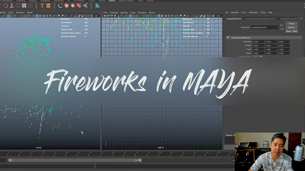Click the range slider end handle at 120

click(x=140, y=160)
